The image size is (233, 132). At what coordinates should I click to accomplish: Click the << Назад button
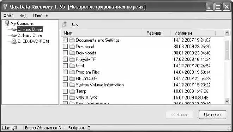tap(179, 115)
